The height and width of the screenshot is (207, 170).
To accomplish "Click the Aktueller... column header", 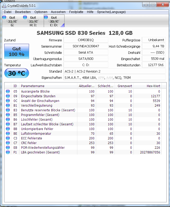I will (87, 86).
